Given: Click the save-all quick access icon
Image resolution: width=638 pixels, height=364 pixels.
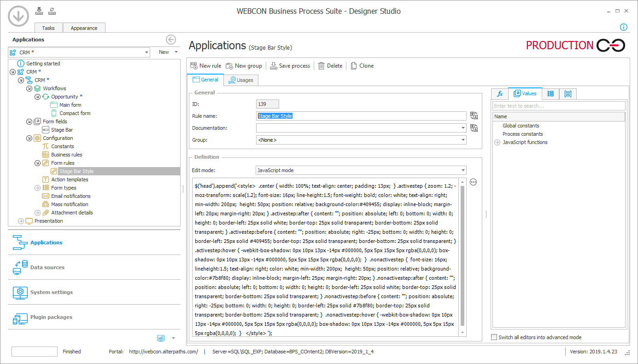Looking at the screenshot, I should coord(39,11).
